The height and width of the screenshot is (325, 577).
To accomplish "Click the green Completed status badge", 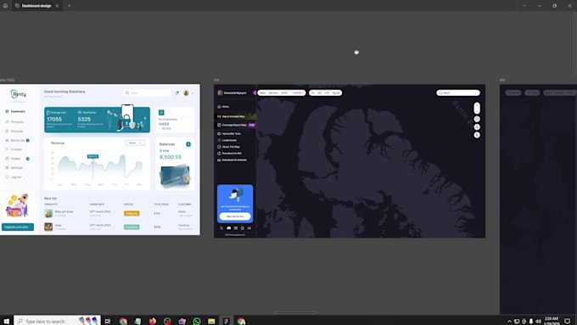I will tap(132, 227).
